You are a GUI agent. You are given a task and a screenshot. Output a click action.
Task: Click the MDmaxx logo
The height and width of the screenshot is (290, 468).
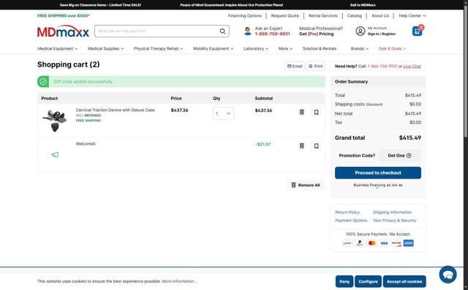coord(63,31)
